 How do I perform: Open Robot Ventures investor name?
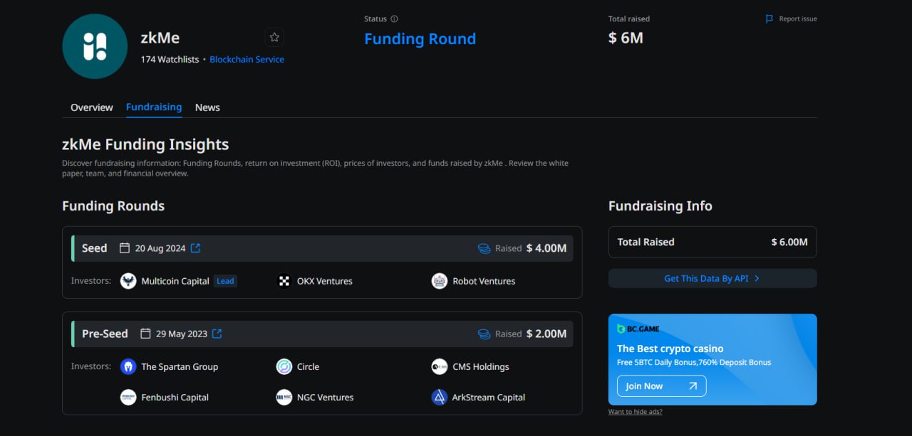pyautogui.click(x=484, y=281)
